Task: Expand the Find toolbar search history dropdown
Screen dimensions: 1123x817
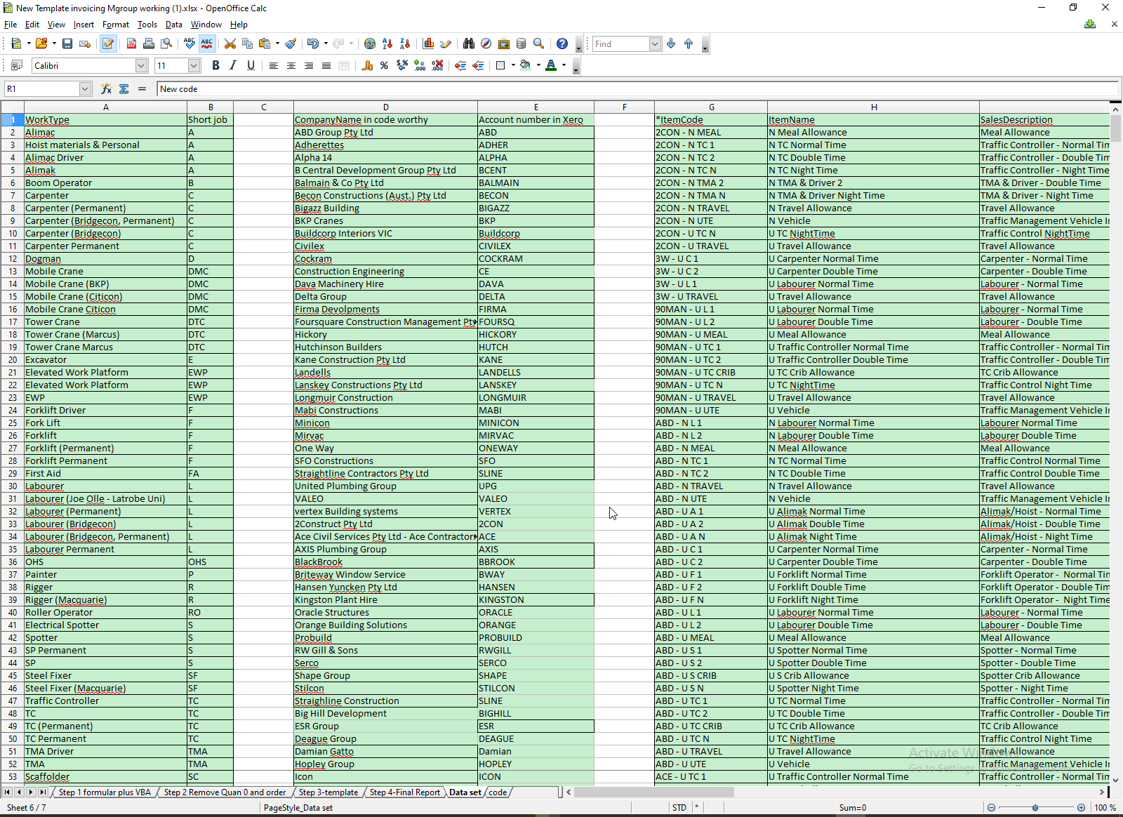Action: [655, 44]
